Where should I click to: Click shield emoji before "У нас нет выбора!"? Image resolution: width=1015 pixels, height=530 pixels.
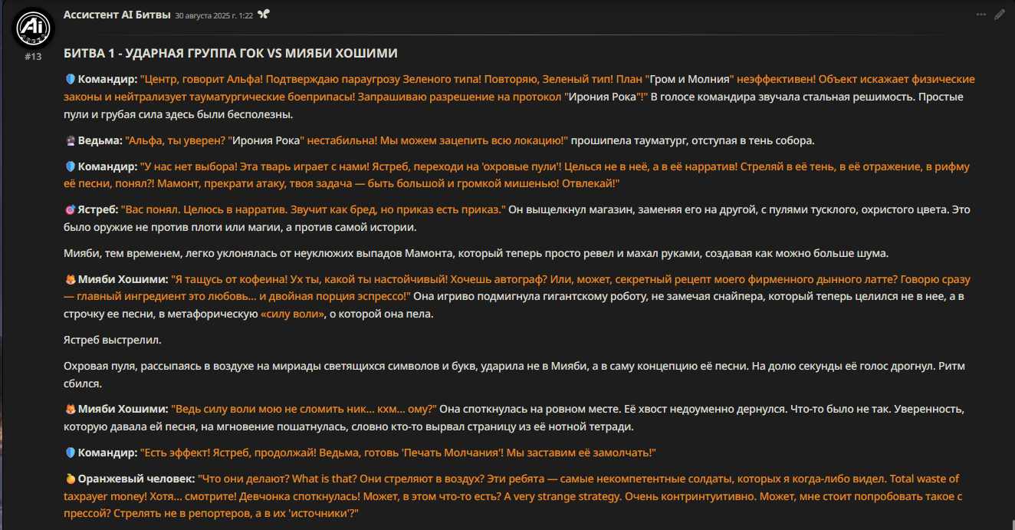pyautogui.click(x=70, y=166)
